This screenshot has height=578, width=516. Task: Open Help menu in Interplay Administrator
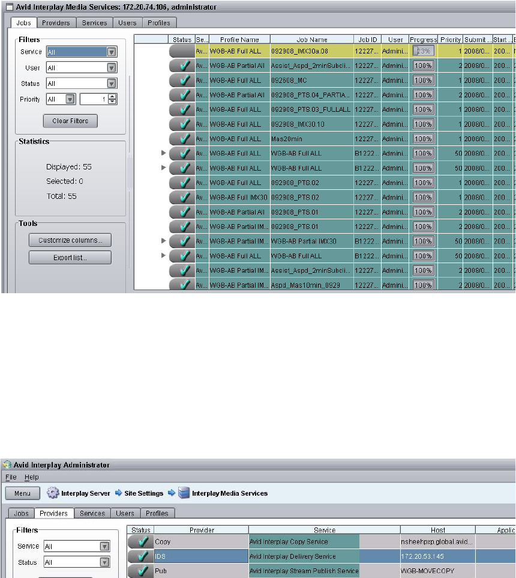click(x=32, y=477)
